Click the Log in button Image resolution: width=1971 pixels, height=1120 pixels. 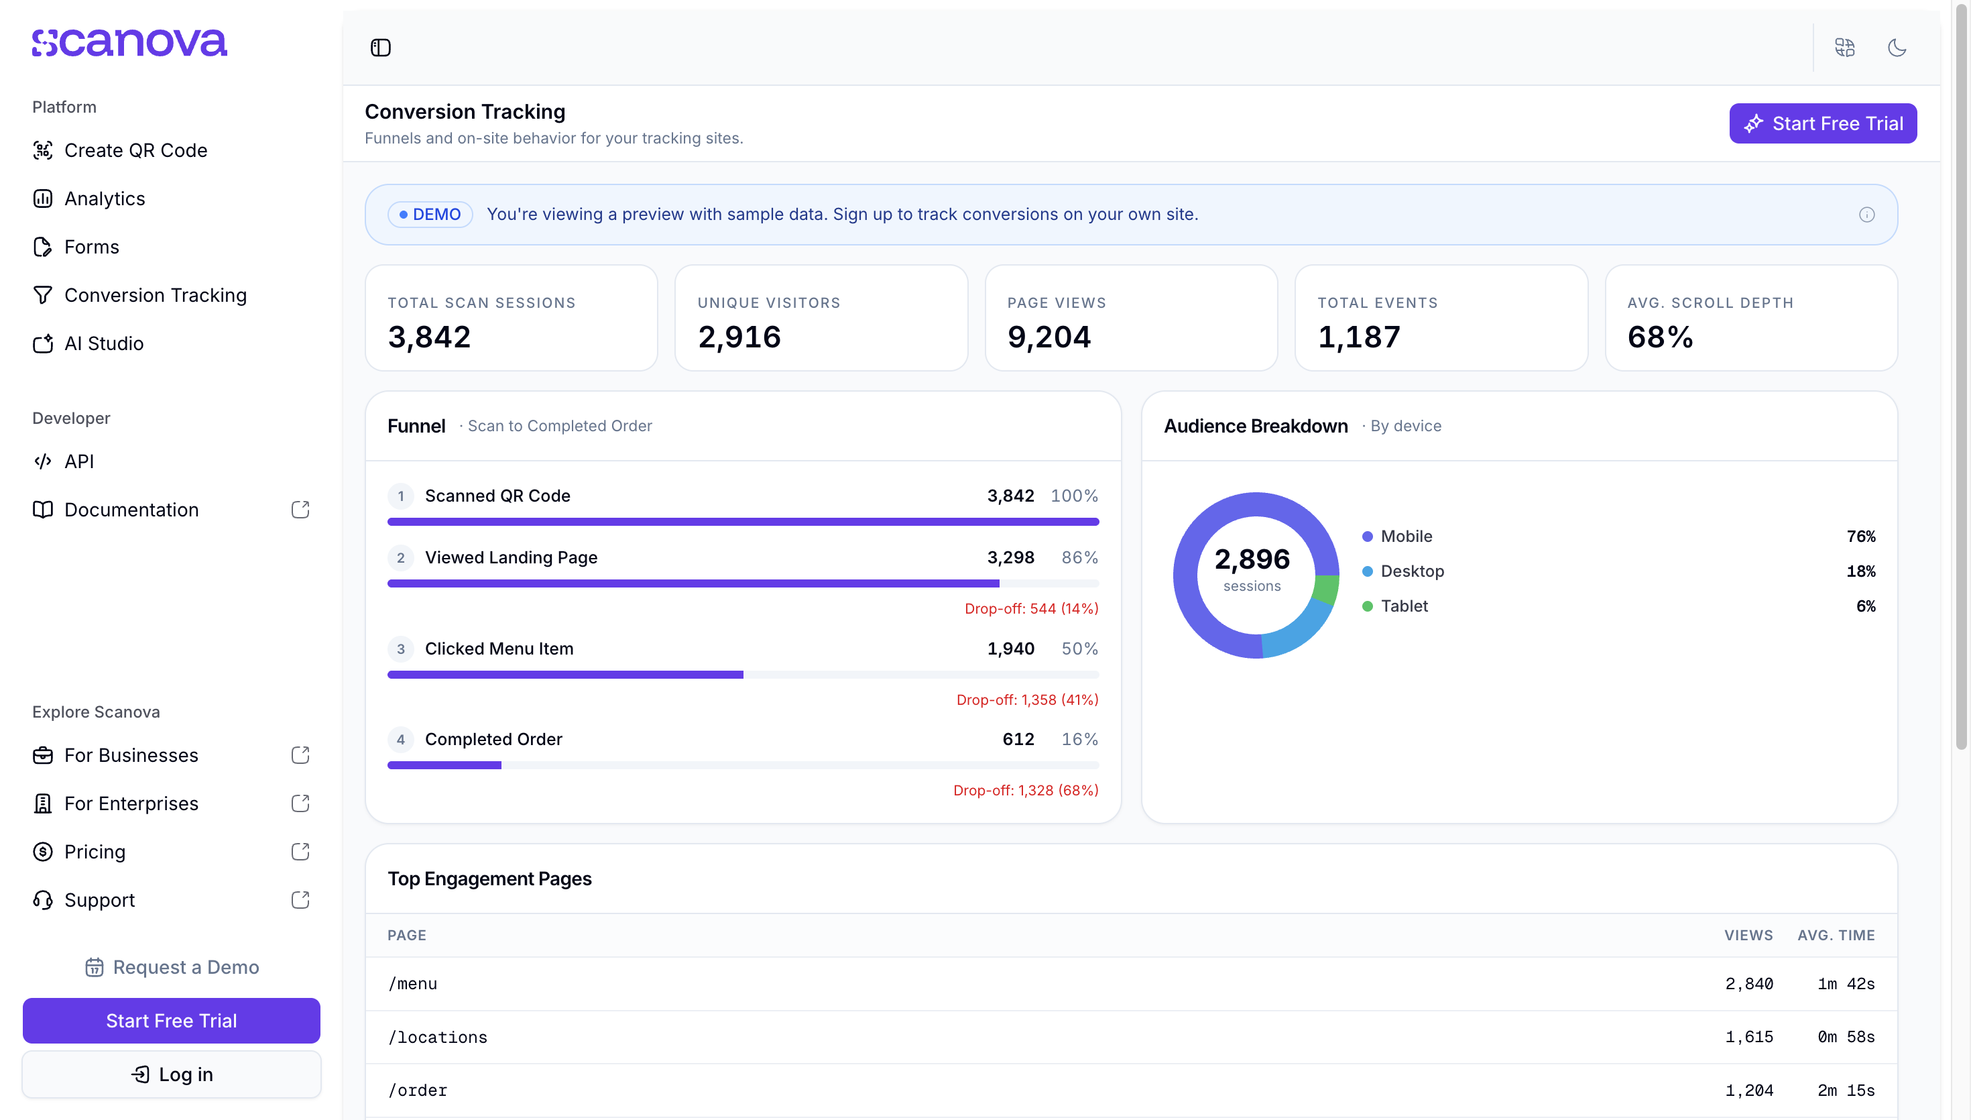click(172, 1074)
